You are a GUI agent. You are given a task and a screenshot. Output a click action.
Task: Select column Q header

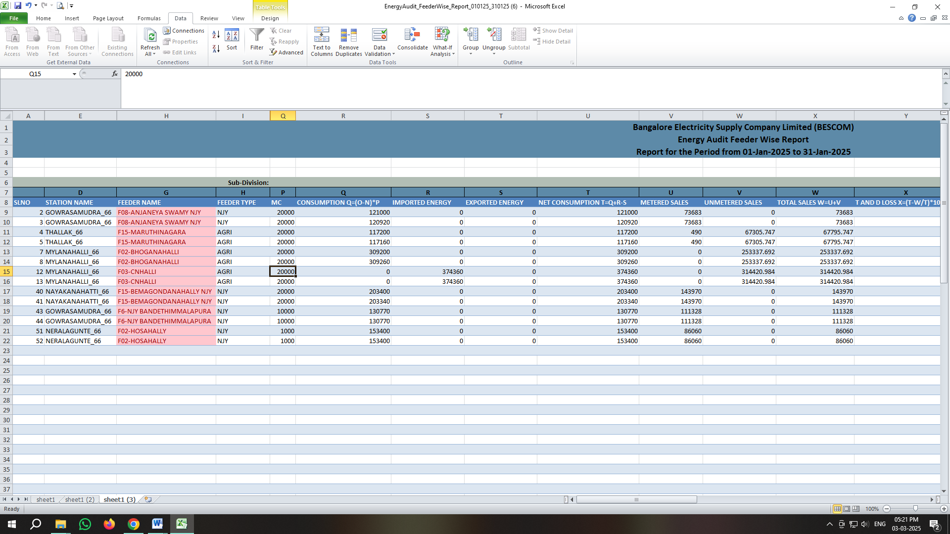pyautogui.click(x=283, y=116)
